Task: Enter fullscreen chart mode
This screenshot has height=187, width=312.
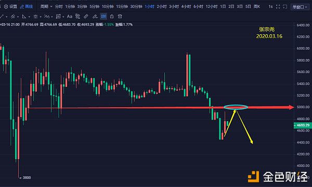Action: [x=278, y=7]
